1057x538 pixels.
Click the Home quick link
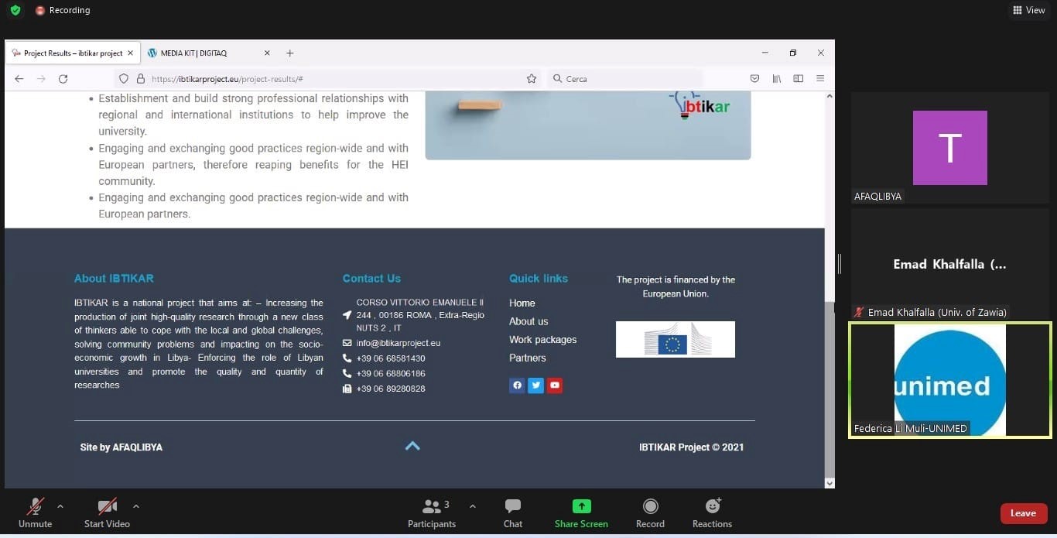(522, 303)
